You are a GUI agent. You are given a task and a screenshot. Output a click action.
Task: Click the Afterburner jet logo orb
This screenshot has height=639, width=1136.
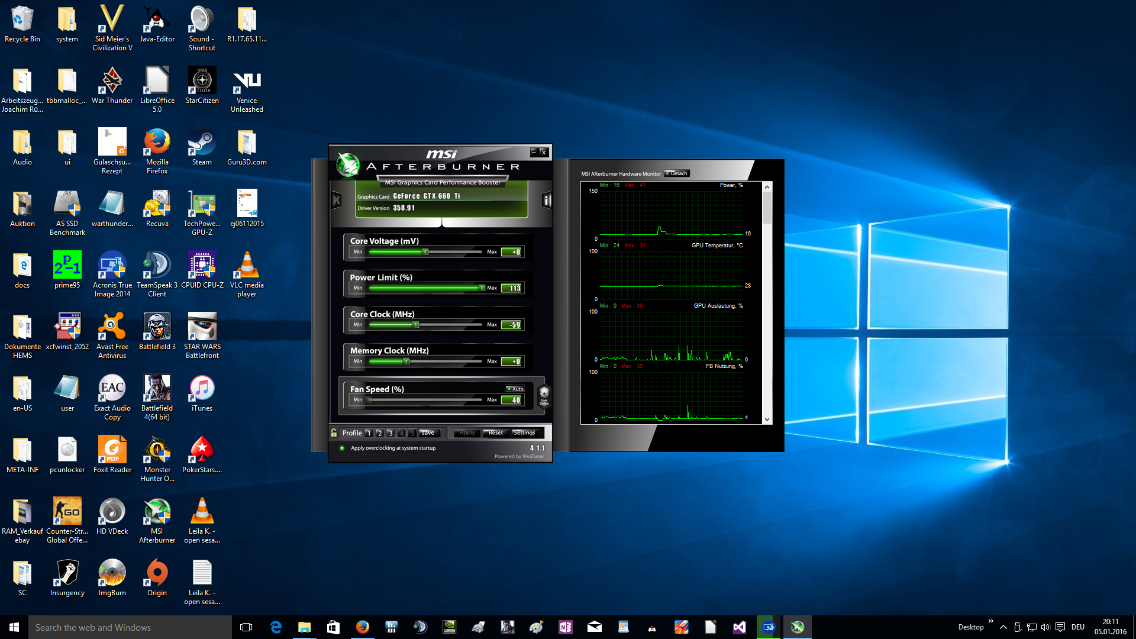pos(347,165)
